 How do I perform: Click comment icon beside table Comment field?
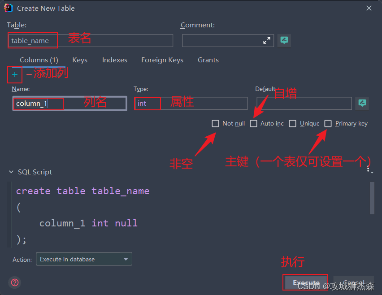pyautogui.click(x=284, y=40)
